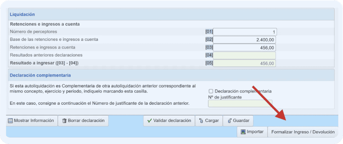The height and width of the screenshot is (144, 343).
Task: Validate with Validar declaración button
Action: pos(169,121)
